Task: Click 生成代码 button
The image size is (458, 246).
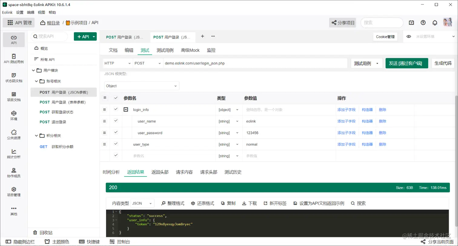Action: click(x=443, y=63)
